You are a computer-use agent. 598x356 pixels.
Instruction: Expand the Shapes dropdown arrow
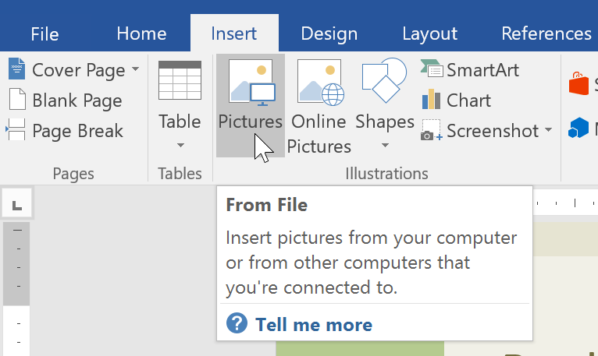(384, 145)
